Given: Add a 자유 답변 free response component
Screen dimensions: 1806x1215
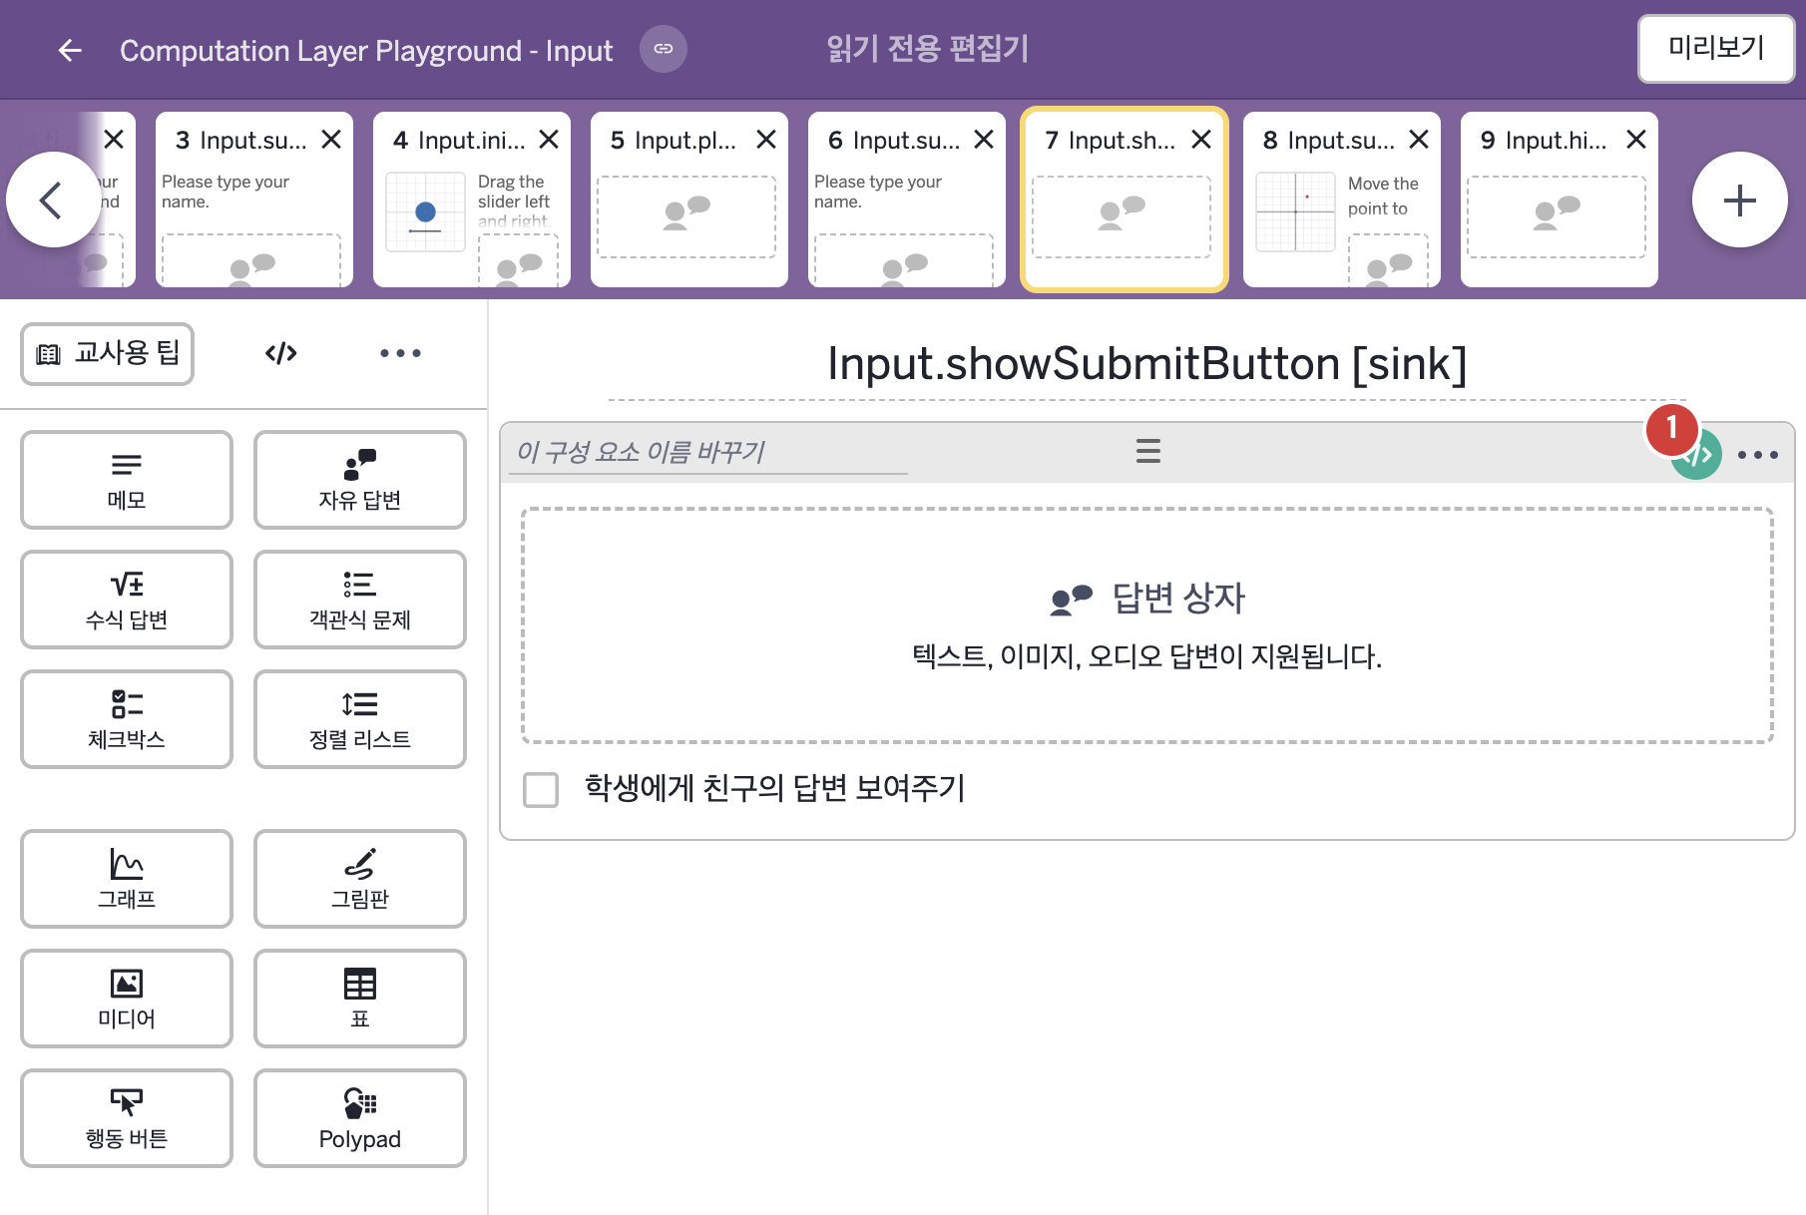Looking at the screenshot, I should [x=360, y=480].
